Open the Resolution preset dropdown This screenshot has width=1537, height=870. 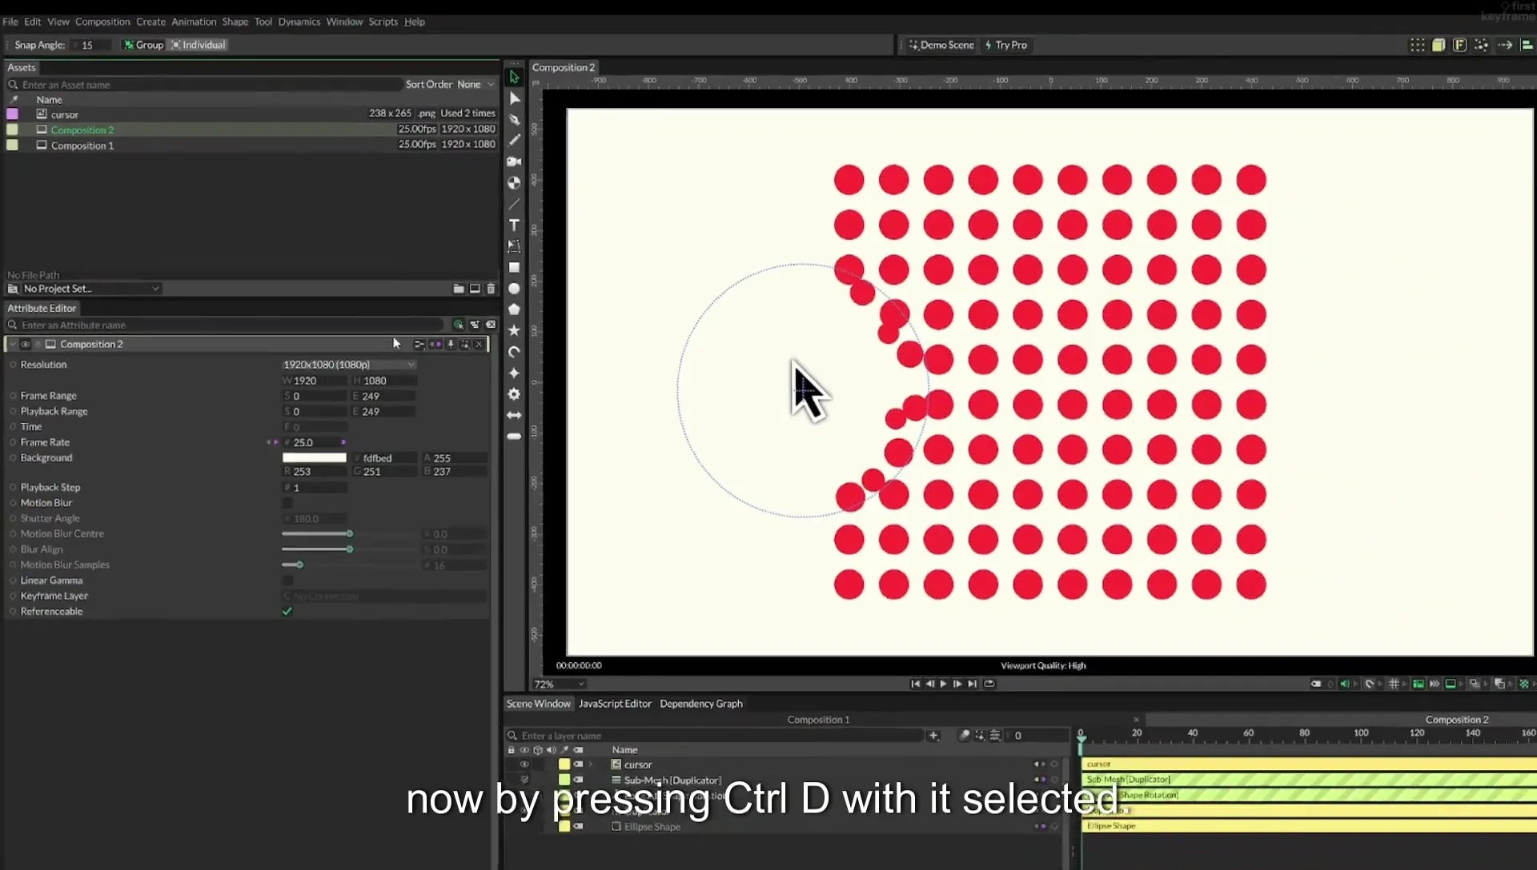coord(350,365)
